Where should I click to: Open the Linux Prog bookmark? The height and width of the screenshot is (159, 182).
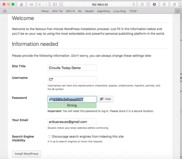pos(119,11)
